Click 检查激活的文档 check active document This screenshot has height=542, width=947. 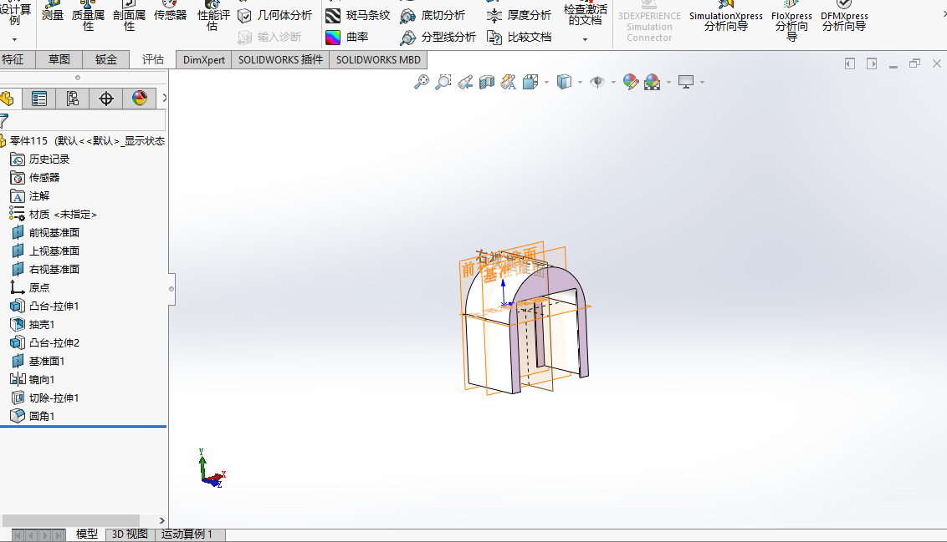tap(586, 13)
